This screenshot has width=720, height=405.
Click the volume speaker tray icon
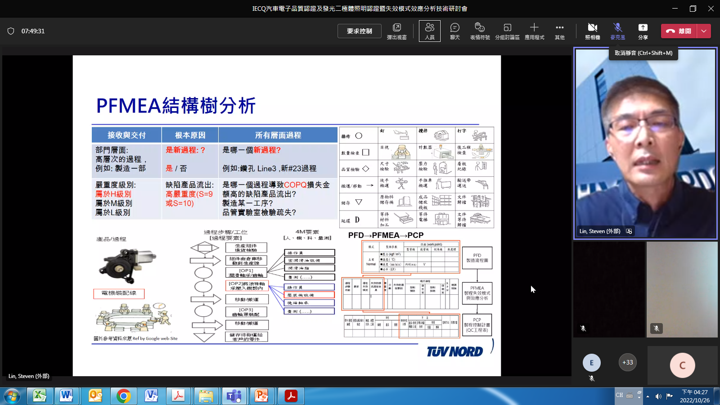(658, 396)
